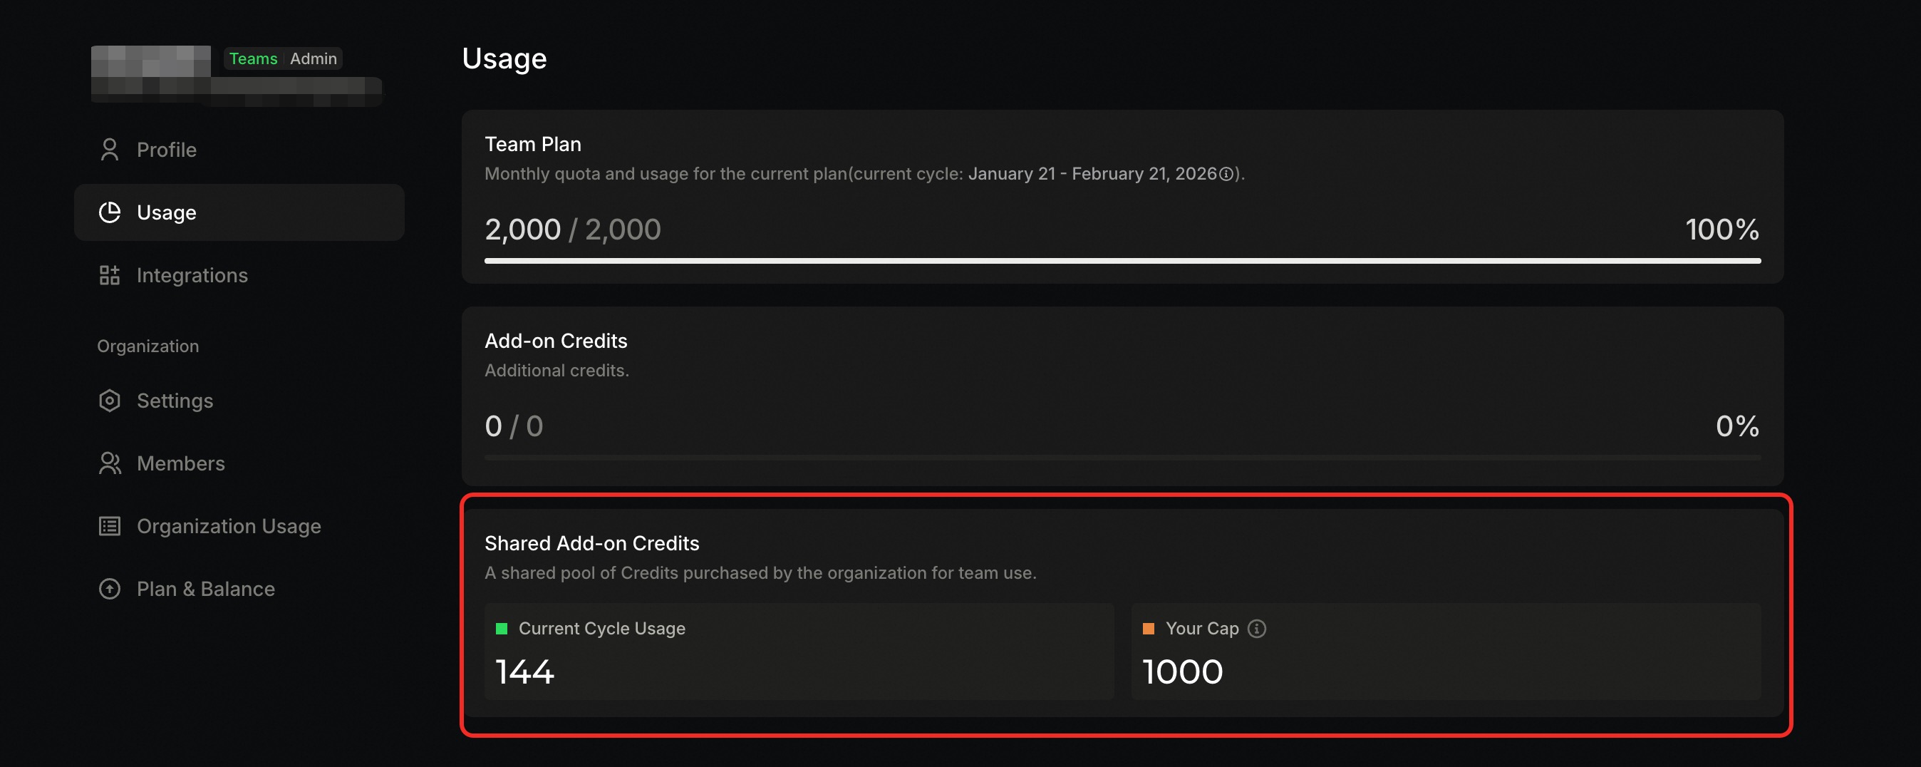Click the Settings hexagon gear icon
This screenshot has width=1921, height=767.
[110, 401]
